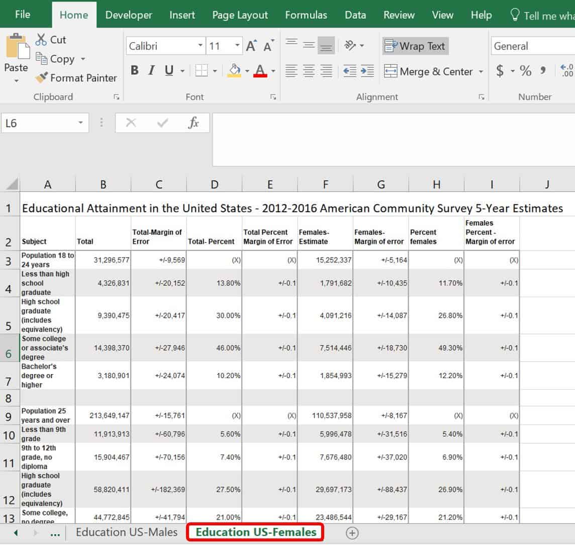Apply the yellow fill color bucket
The image size is (575, 545).
[234, 70]
